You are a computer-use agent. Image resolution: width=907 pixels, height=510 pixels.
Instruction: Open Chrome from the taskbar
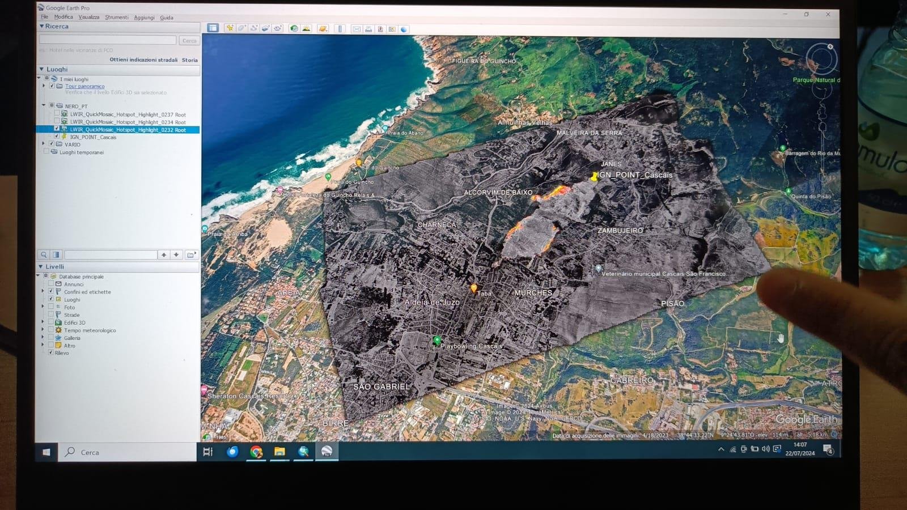[x=256, y=452]
